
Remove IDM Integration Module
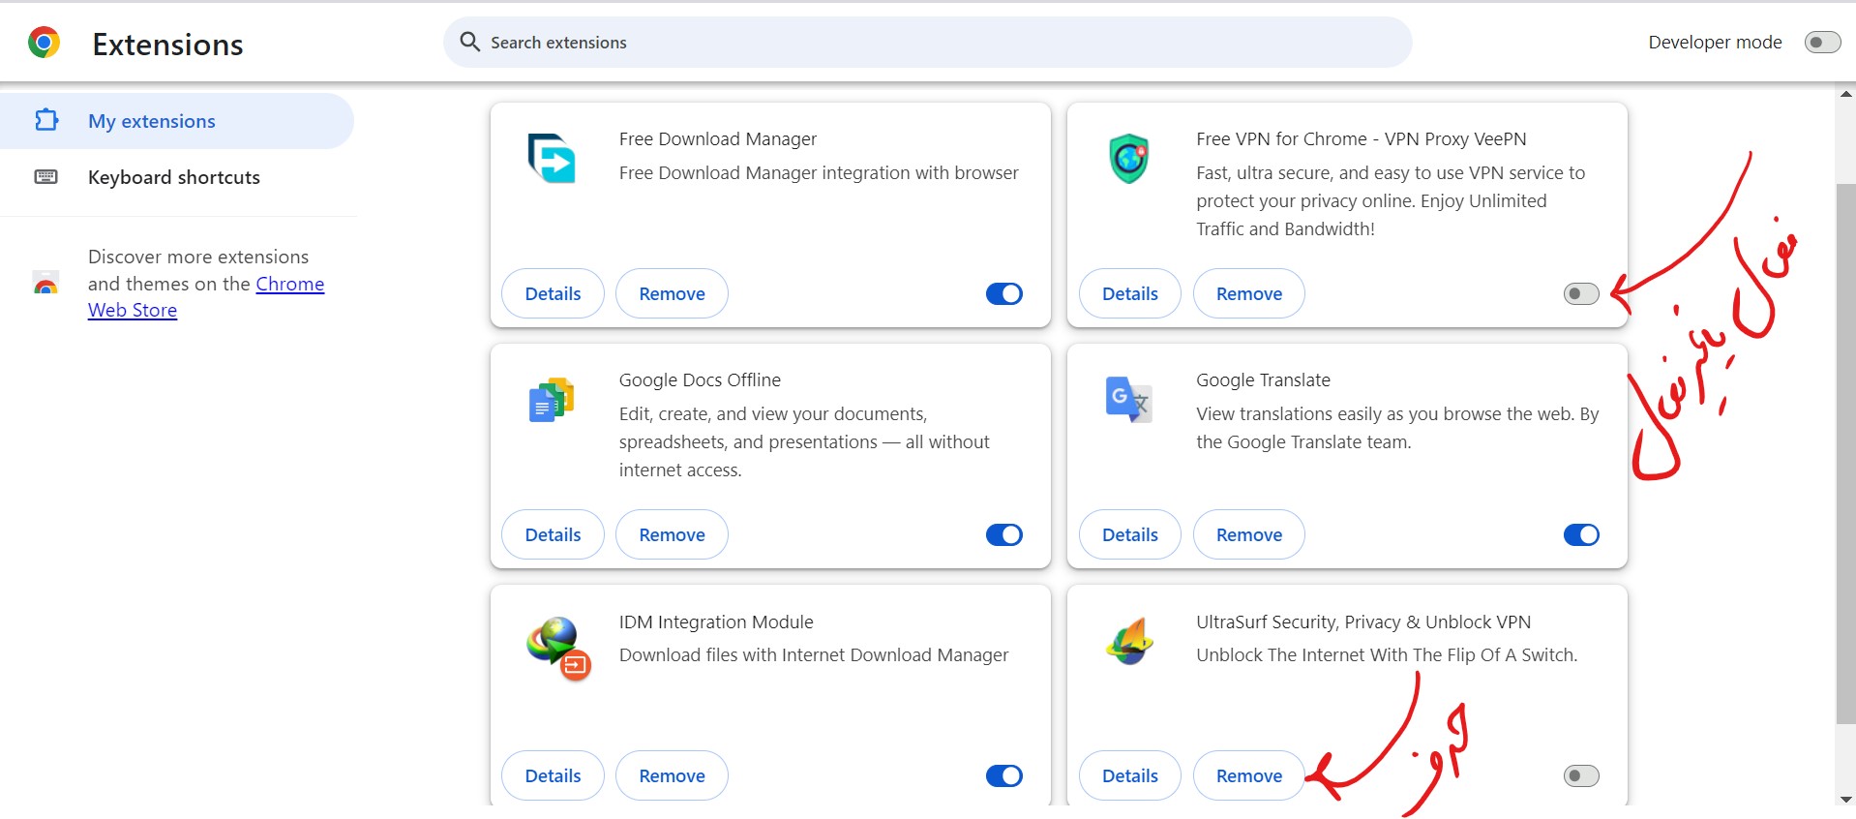pos(672,775)
